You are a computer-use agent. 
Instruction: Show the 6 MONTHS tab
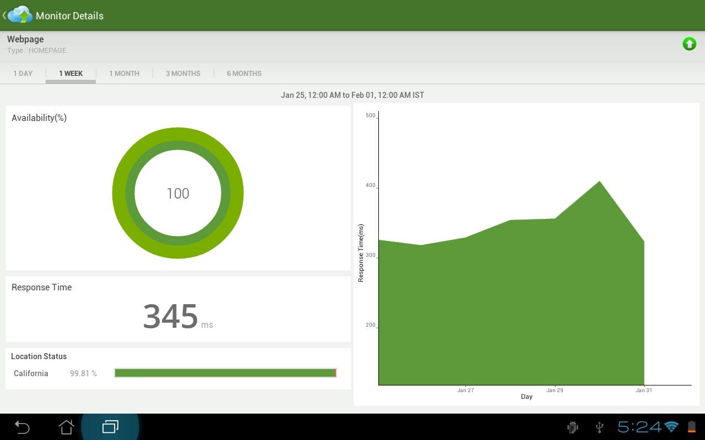coord(244,73)
